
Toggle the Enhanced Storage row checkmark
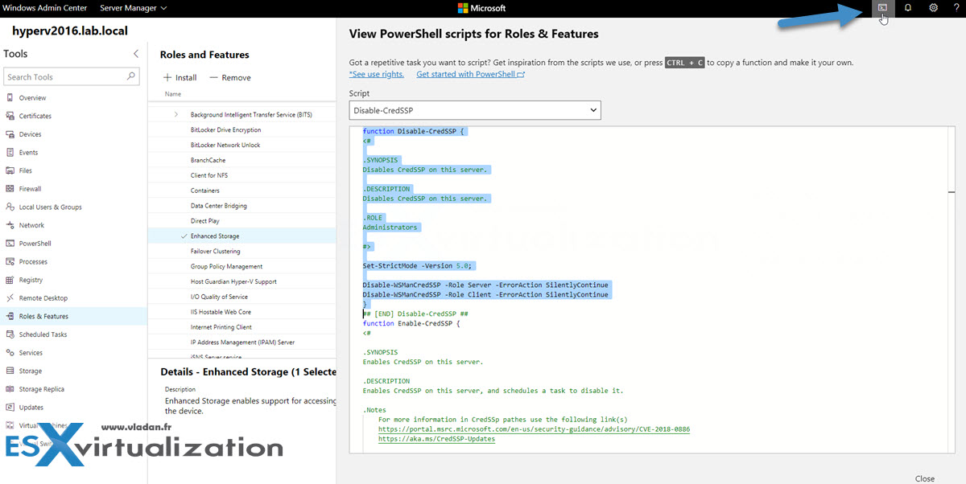point(184,236)
